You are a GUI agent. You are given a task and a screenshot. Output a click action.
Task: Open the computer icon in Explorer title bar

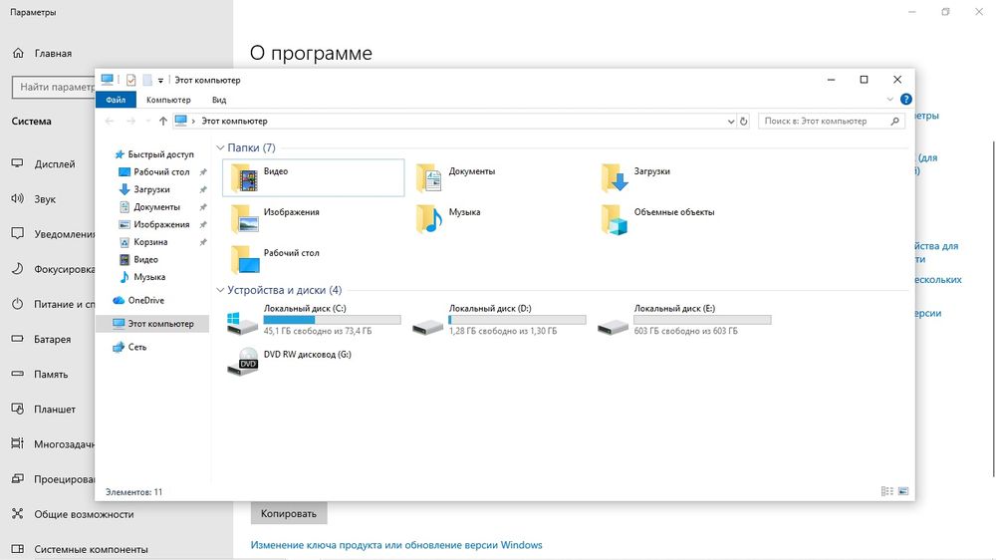(107, 80)
